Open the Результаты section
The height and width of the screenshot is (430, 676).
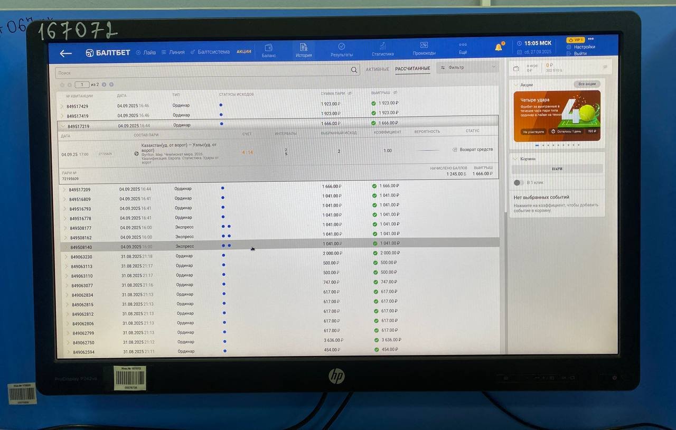tap(342, 50)
